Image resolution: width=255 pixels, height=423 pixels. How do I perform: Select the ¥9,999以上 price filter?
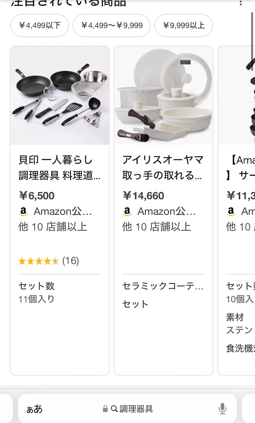[x=183, y=25]
